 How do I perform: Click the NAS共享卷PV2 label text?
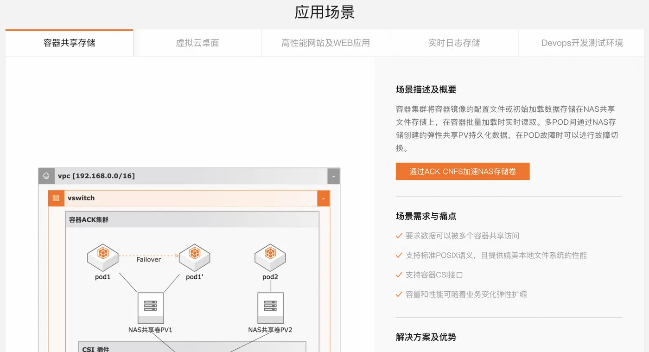point(270,330)
